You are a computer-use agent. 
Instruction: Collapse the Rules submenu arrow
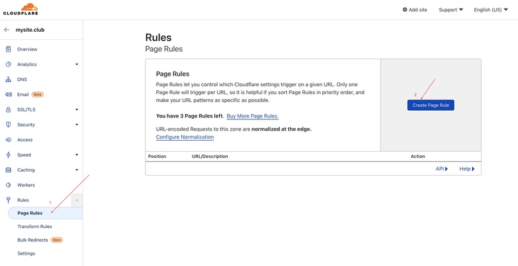(x=76, y=200)
